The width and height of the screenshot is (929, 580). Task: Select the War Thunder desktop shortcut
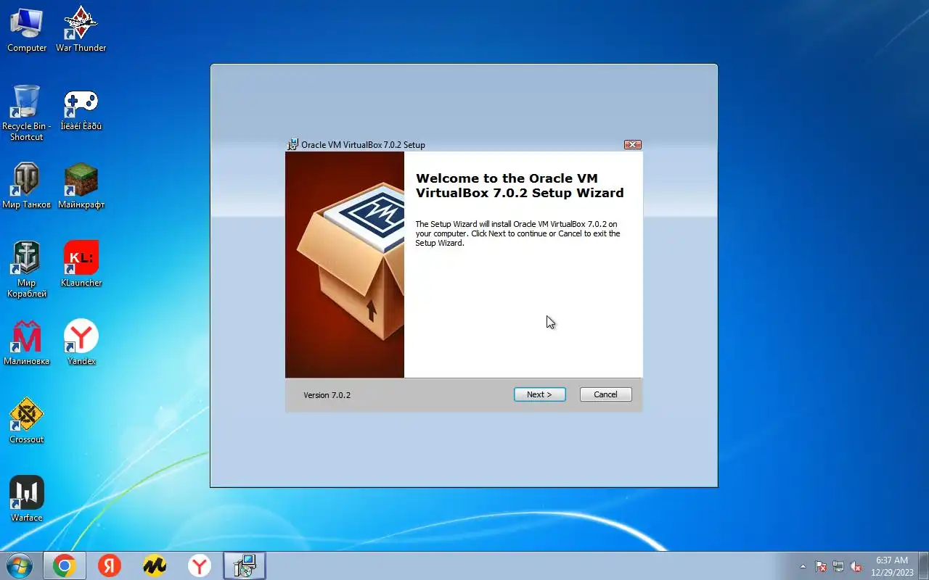pyautogui.click(x=81, y=30)
